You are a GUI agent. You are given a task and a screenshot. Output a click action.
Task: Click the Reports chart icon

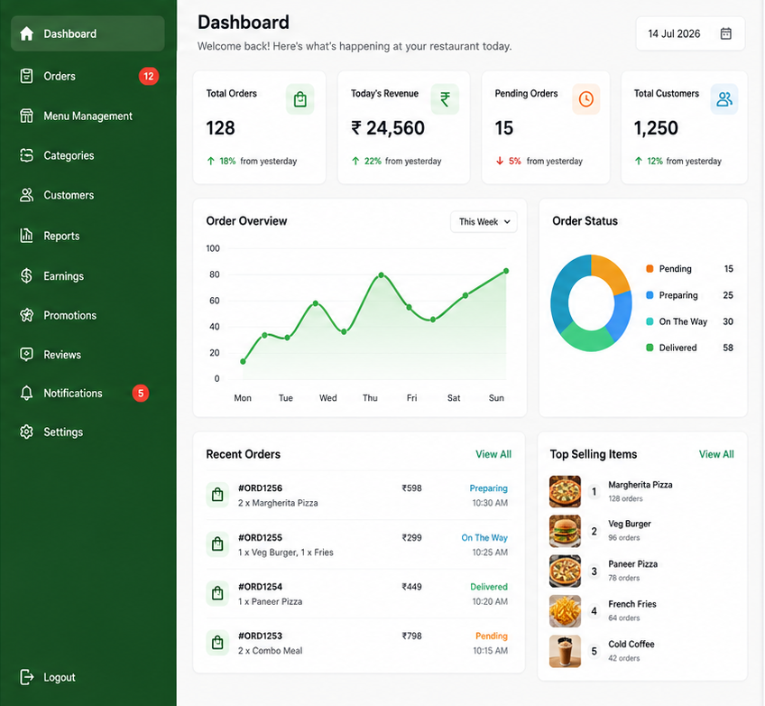(27, 236)
